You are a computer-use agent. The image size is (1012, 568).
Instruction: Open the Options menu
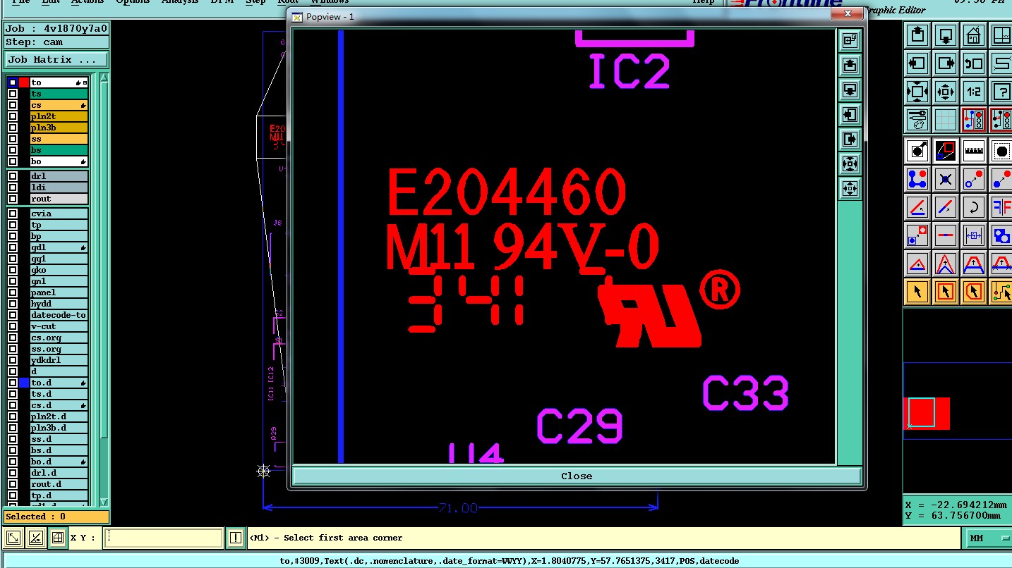(x=133, y=2)
